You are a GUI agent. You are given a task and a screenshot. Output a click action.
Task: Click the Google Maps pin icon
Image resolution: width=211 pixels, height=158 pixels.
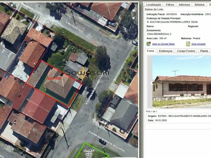(149, 44)
